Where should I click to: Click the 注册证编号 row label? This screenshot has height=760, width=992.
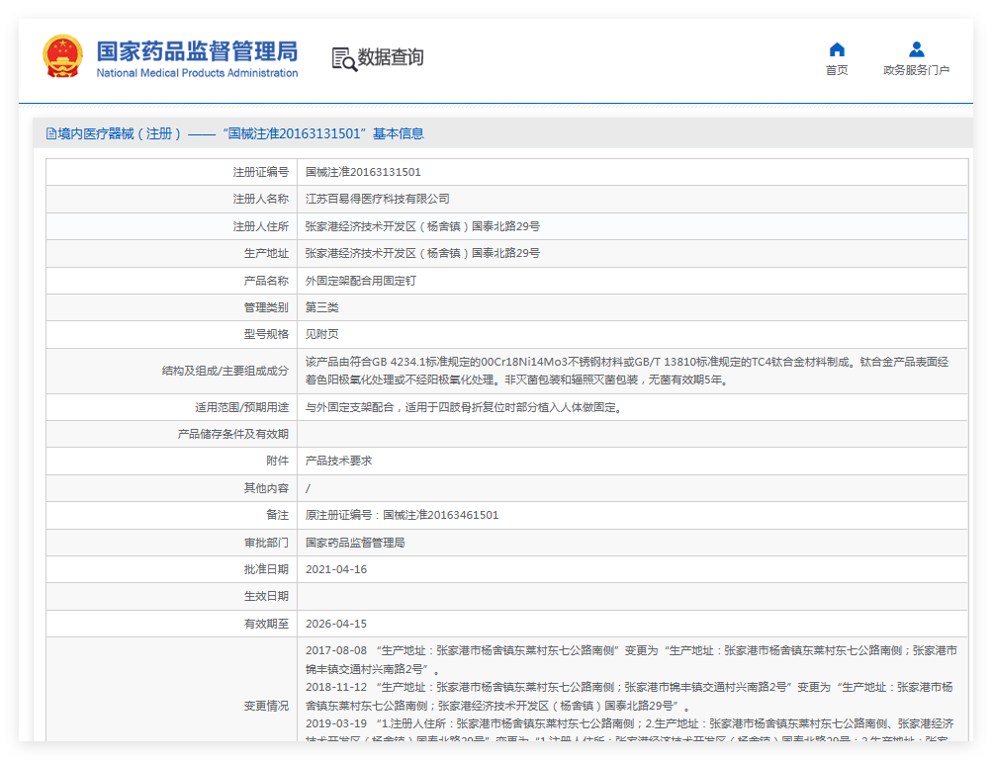pyautogui.click(x=261, y=172)
